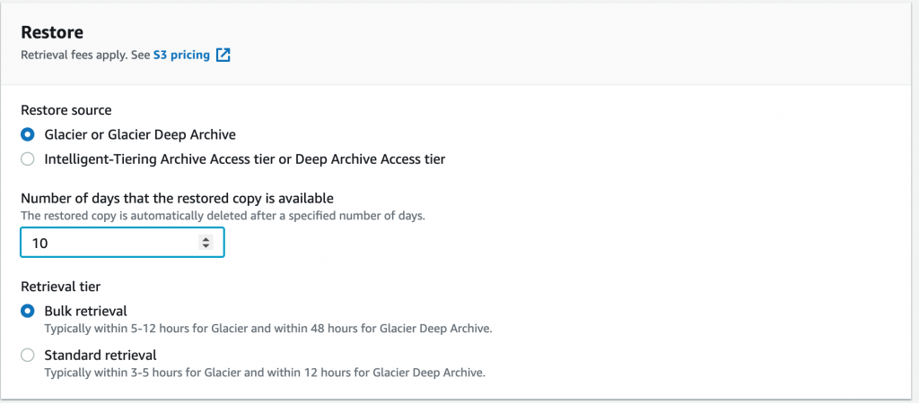
Task: Click the 'Retrieval tier' section label
Action: (60, 286)
